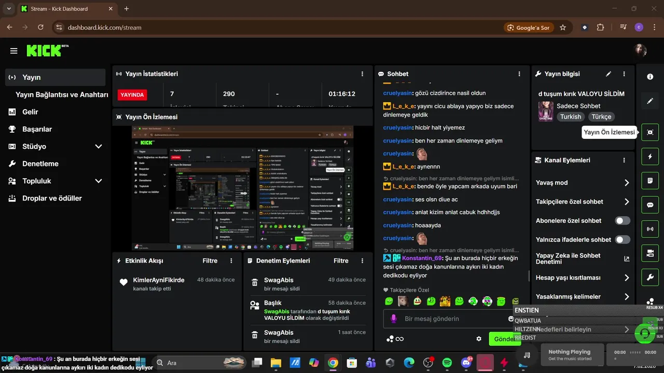Click the wrench icon in right toolbar

[x=650, y=277]
